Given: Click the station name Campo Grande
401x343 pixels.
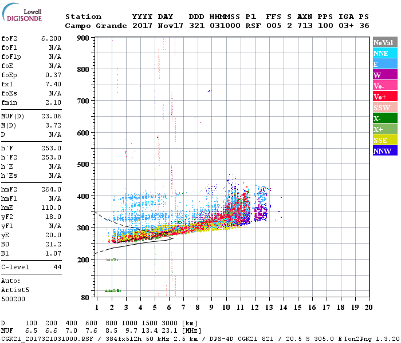Looking at the screenshot, I should tap(96, 26).
